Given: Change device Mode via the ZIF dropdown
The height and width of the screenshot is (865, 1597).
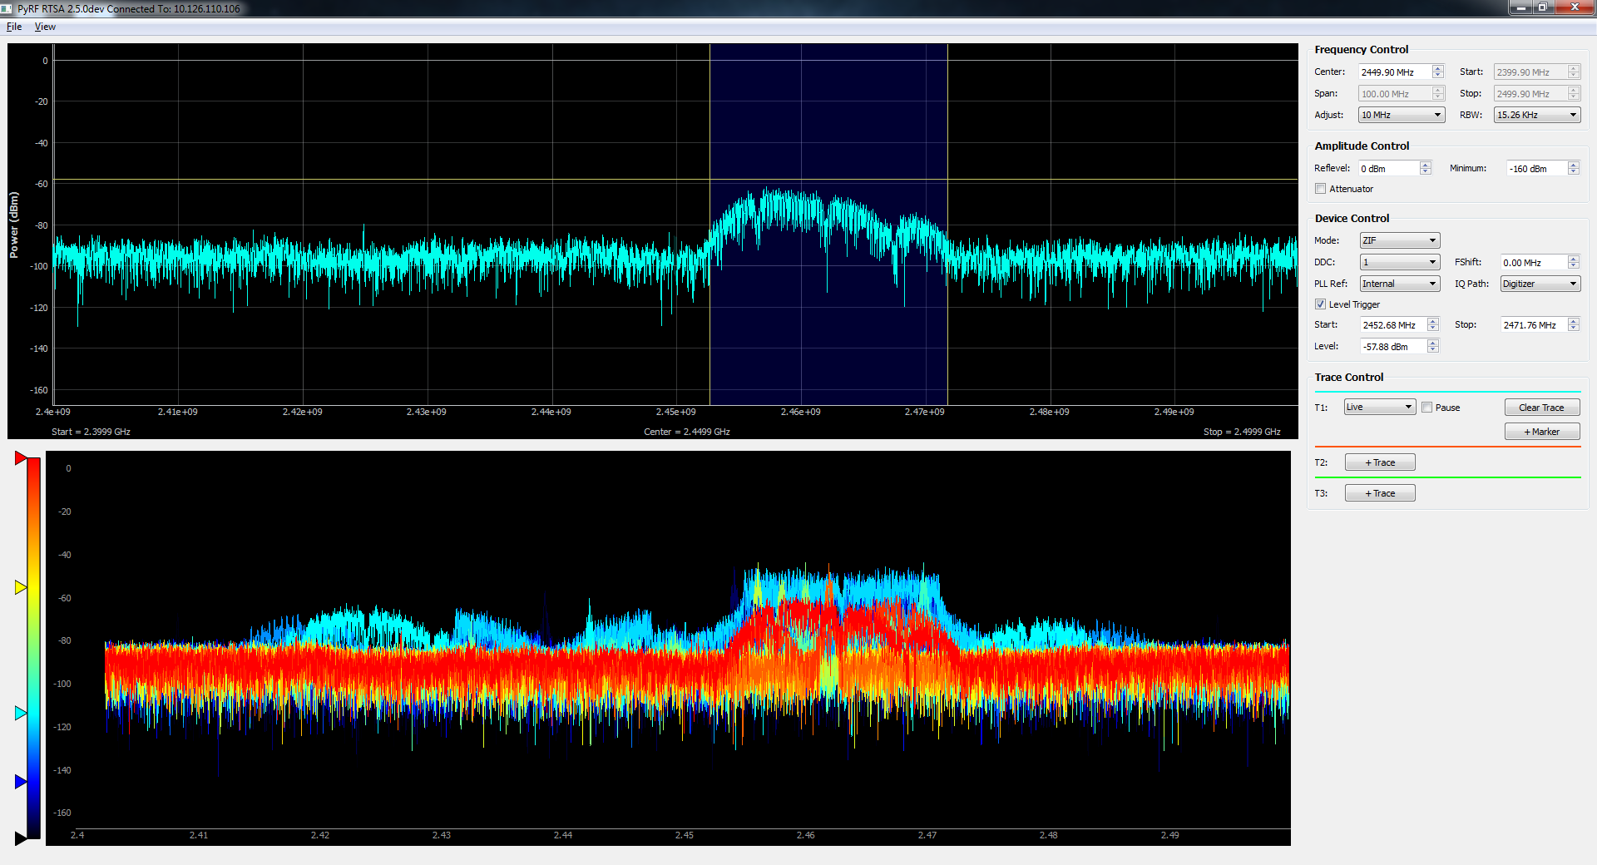Looking at the screenshot, I should click(1398, 240).
